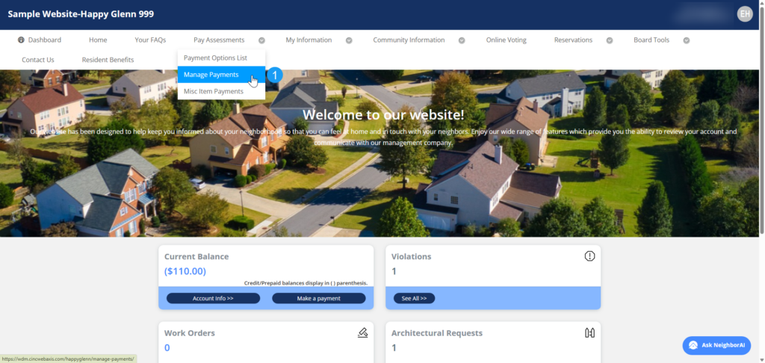Expand the Pay Assessments dropdown arrow
Screen dimensions: 765x363
pos(261,40)
